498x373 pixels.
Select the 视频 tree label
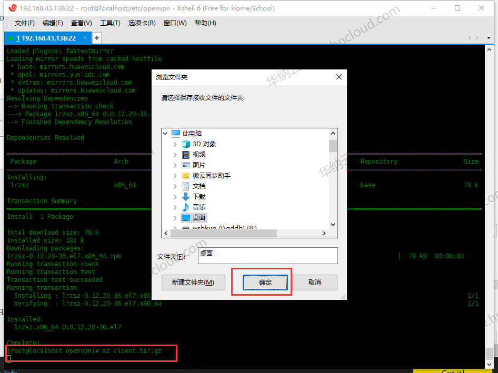(x=199, y=155)
